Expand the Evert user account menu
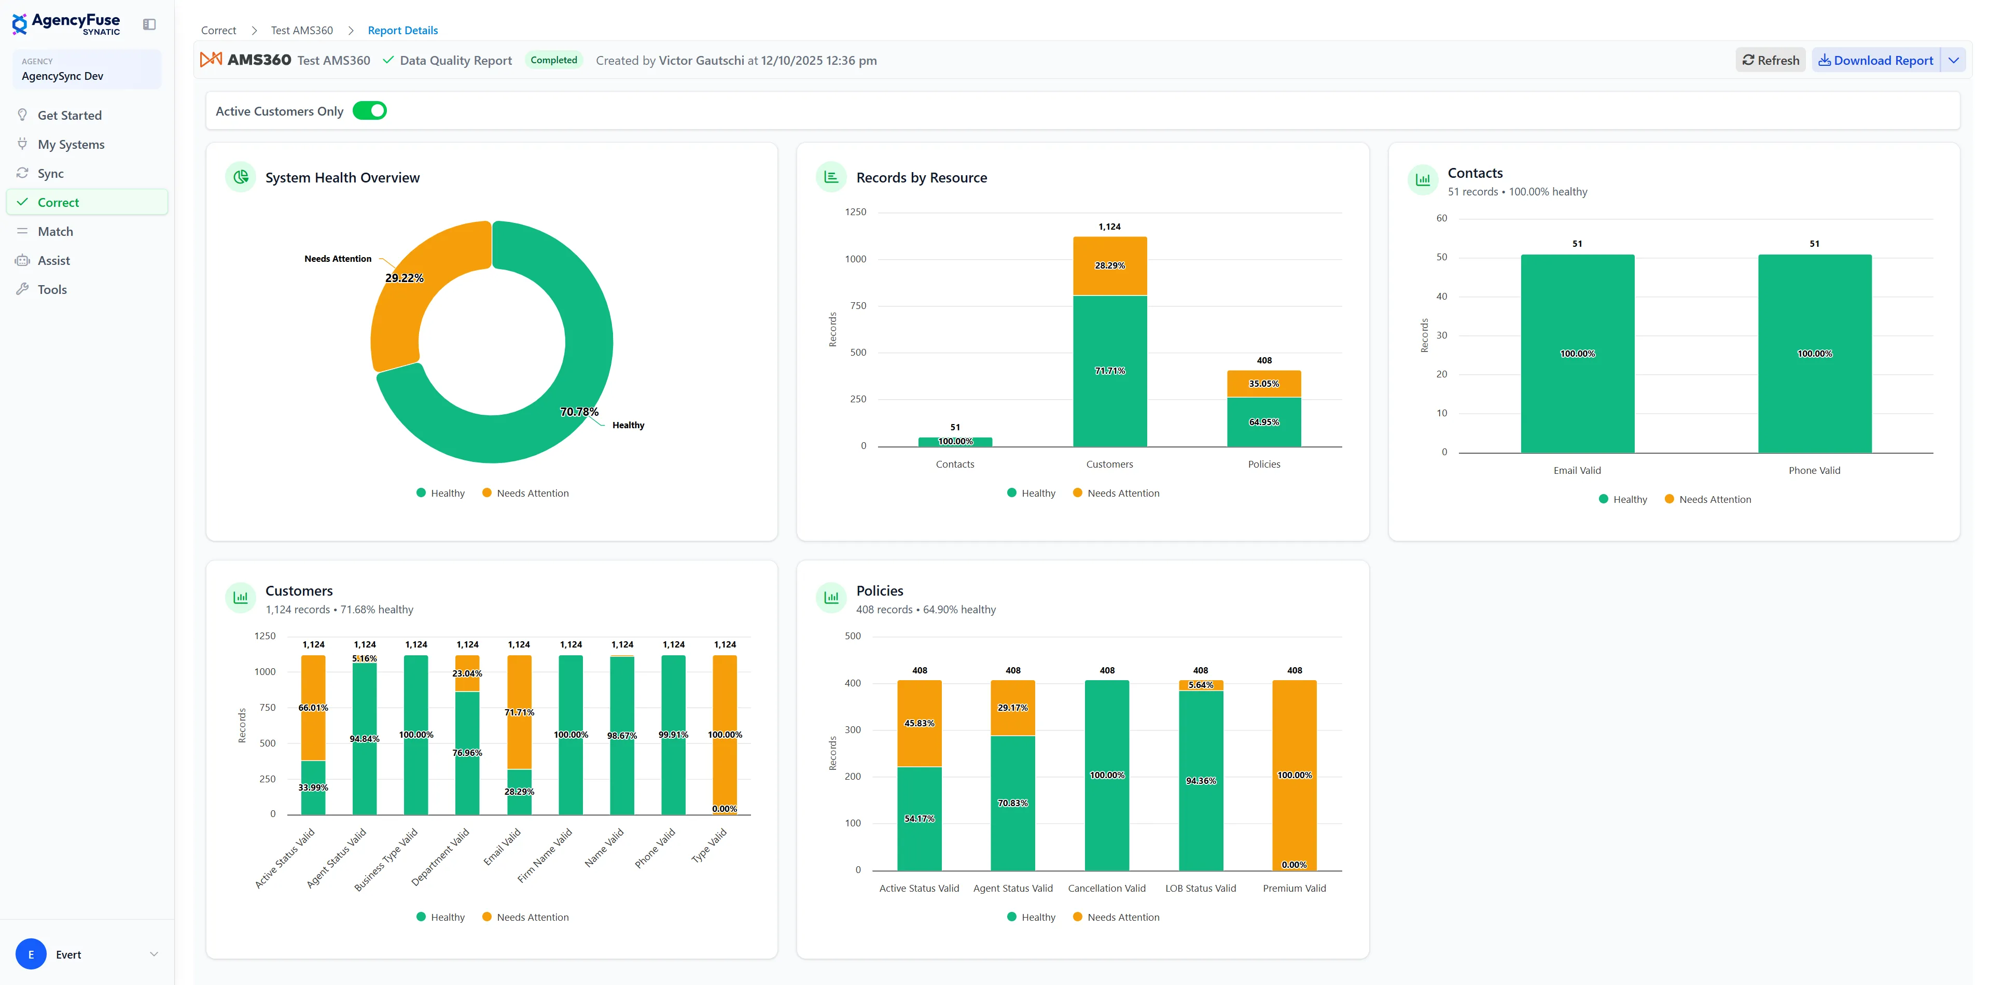 [154, 954]
